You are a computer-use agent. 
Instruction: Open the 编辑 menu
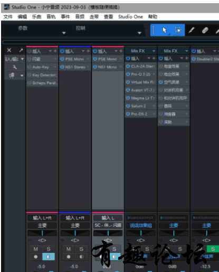[22, 17]
